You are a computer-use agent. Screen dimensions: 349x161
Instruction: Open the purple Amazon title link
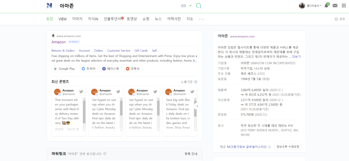click(x=59, y=42)
